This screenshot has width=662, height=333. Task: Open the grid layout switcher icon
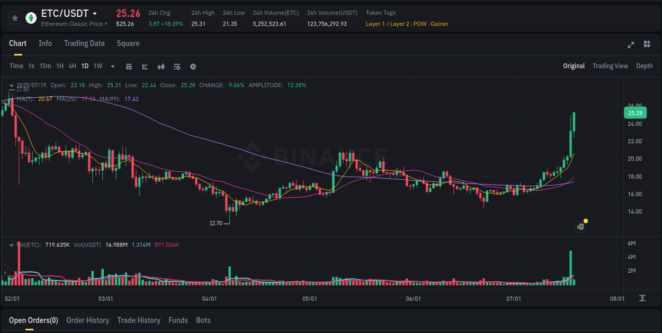pyautogui.click(x=646, y=45)
